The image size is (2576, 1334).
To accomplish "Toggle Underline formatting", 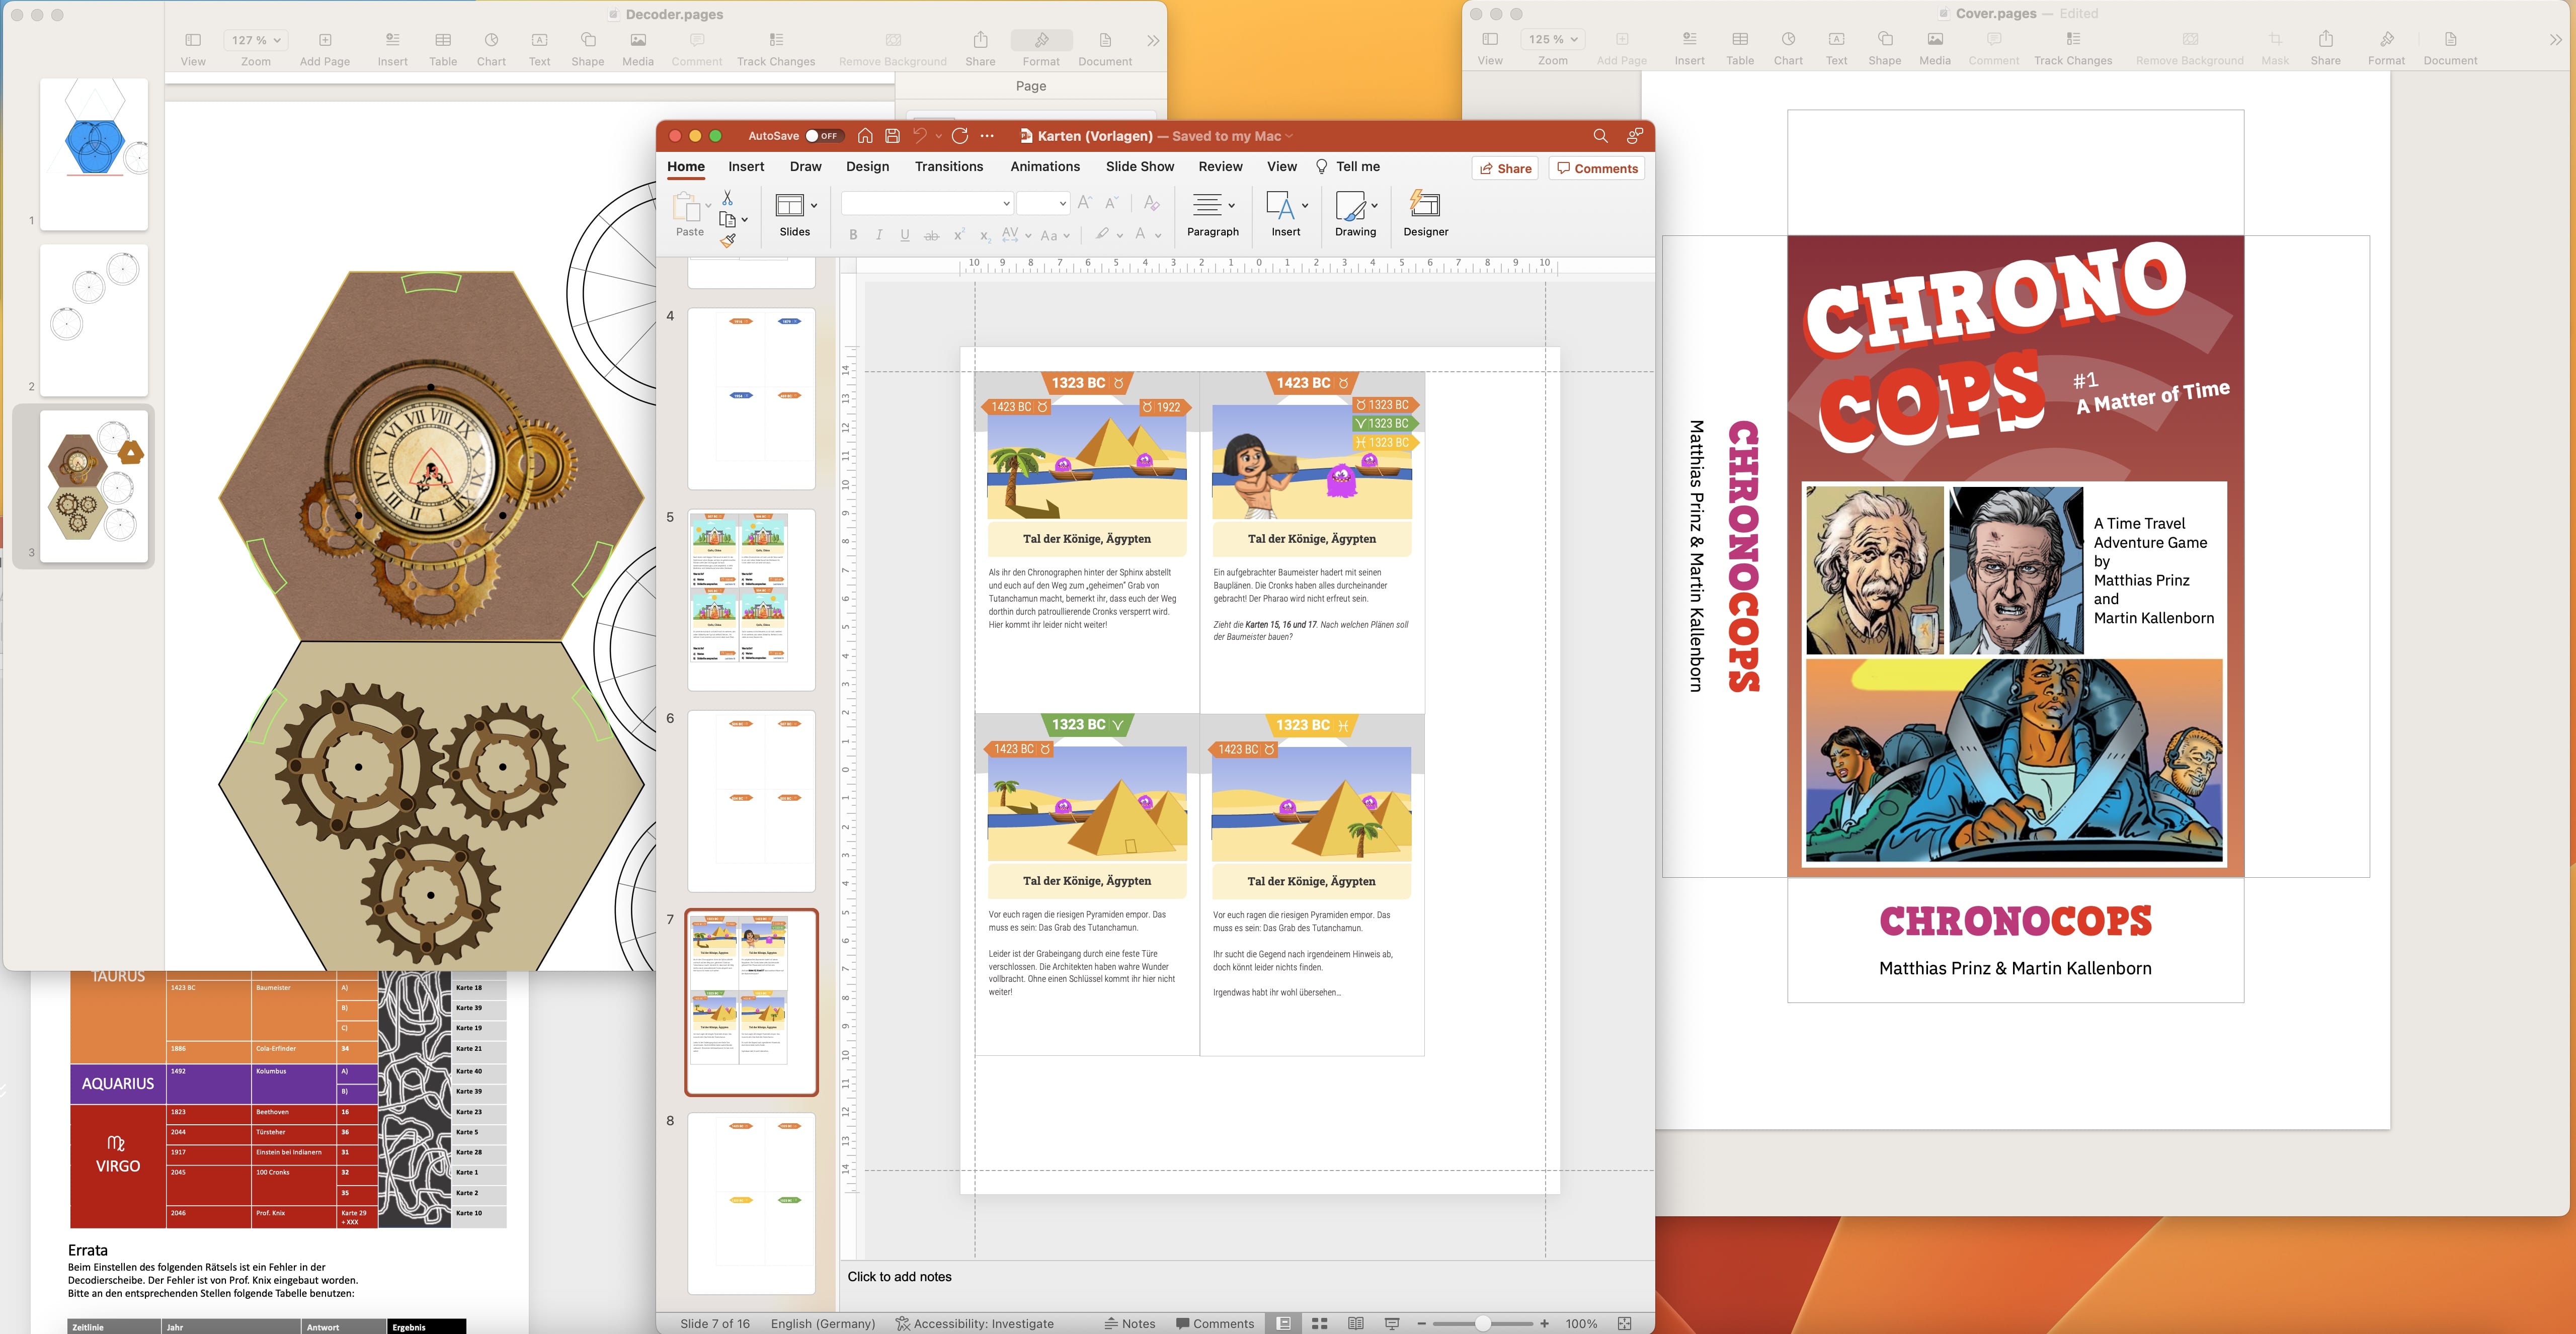I will (x=905, y=235).
